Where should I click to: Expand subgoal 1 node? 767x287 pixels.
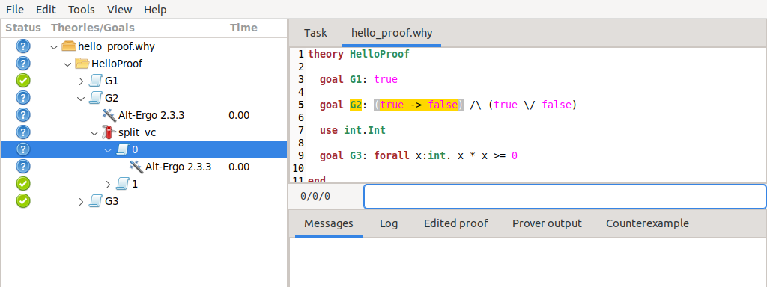(109, 185)
